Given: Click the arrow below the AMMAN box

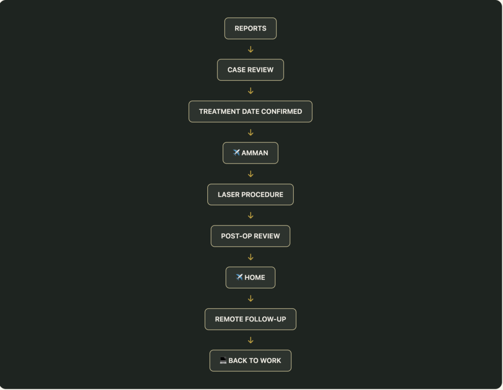Looking at the screenshot, I should point(251,174).
